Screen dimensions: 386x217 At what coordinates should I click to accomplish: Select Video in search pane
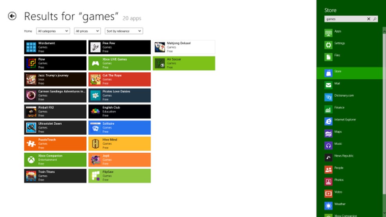[x=350, y=193]
